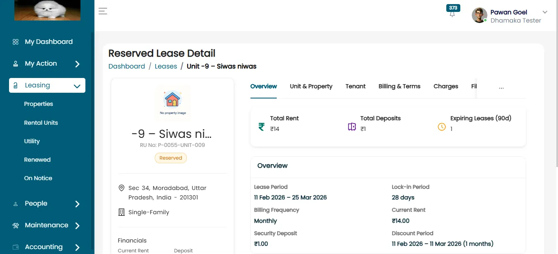Click Pawan Goel's profile avatar
The image size is (558, 254).
480,15
